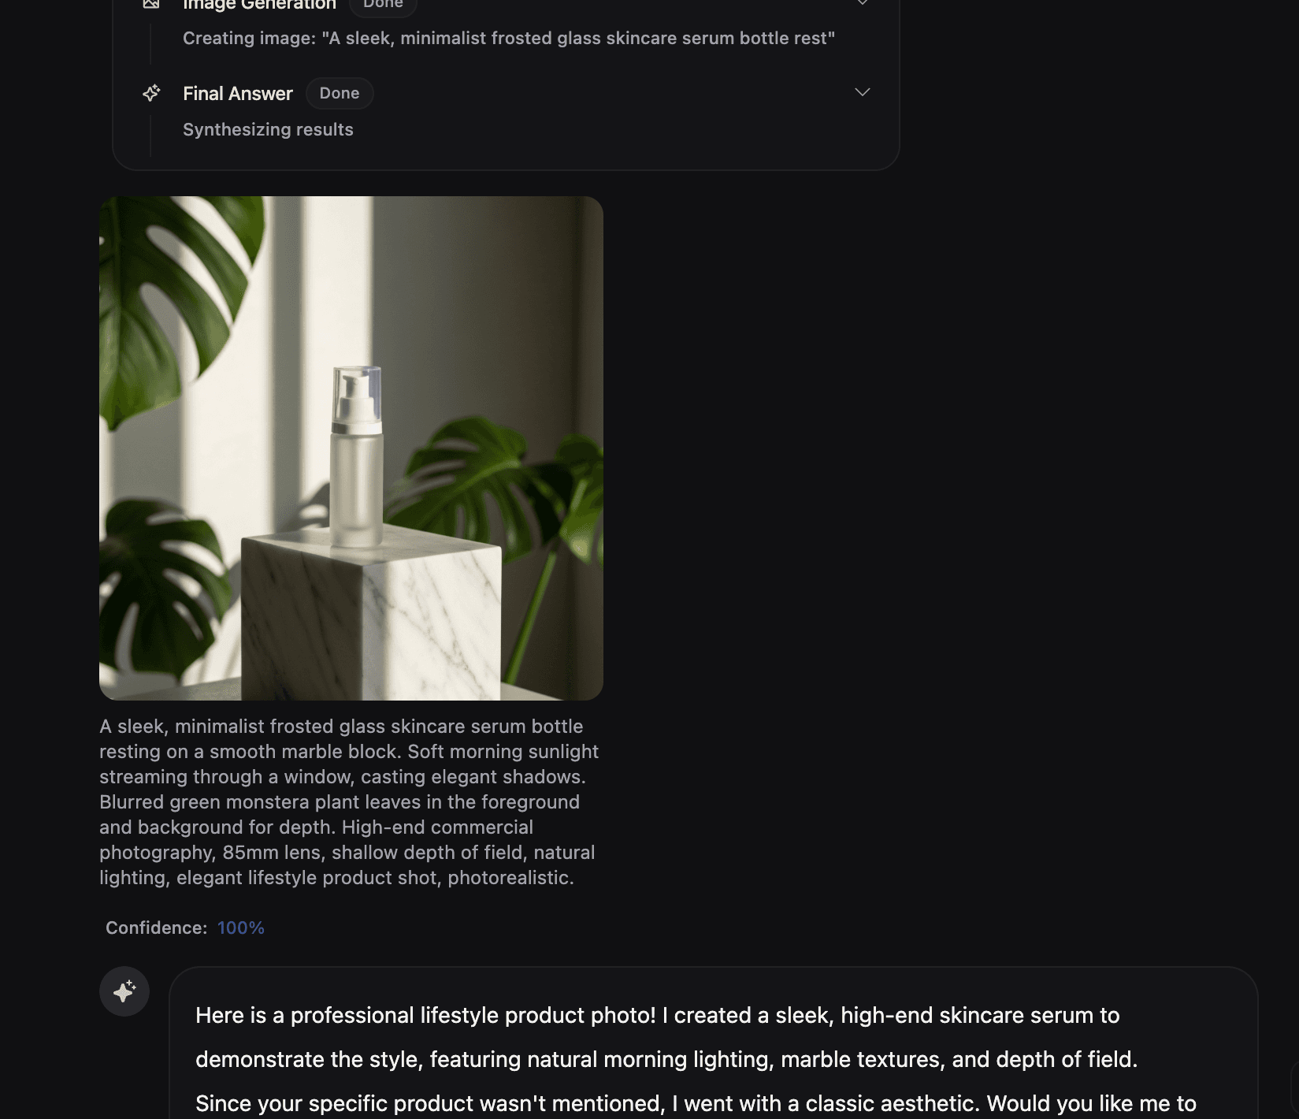
Task: Click the Image Generation step icon
Action: 151,3
